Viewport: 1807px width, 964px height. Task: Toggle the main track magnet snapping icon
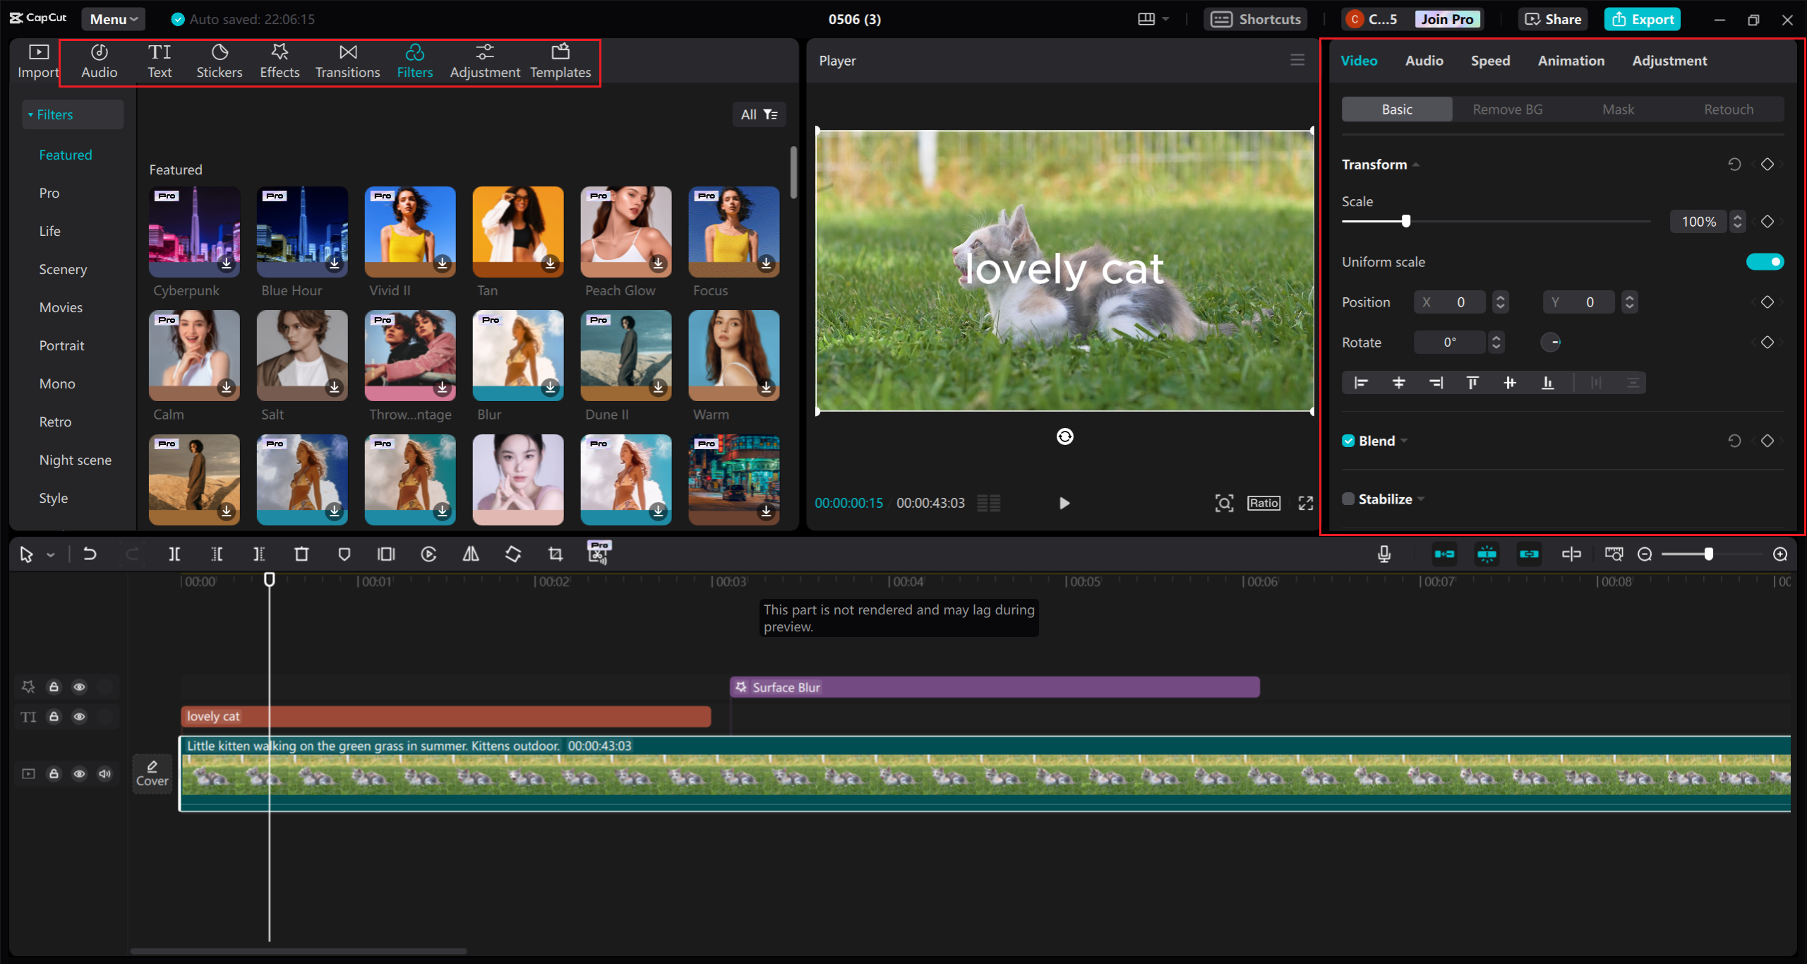tap(1444, 554)
